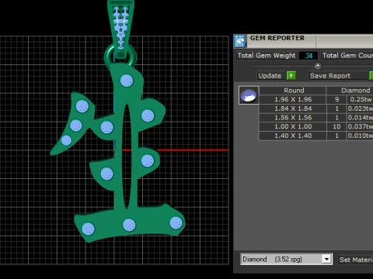
Task: Click the Save Report button
Action: point(338,76)
